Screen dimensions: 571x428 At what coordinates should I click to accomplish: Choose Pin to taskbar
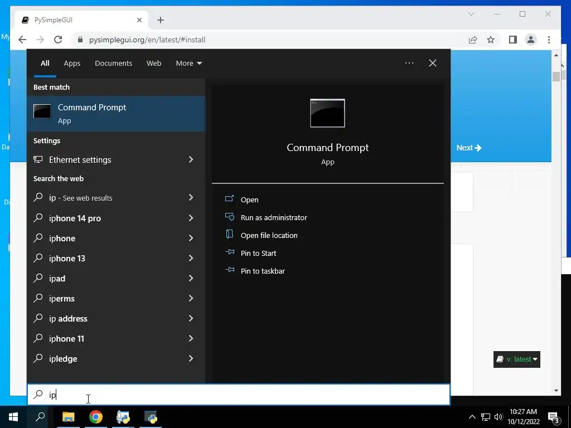coord(263,271)
